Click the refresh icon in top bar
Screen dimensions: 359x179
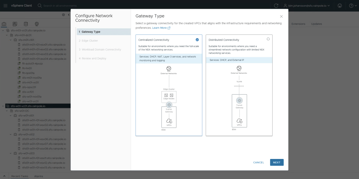click(276, 6)
